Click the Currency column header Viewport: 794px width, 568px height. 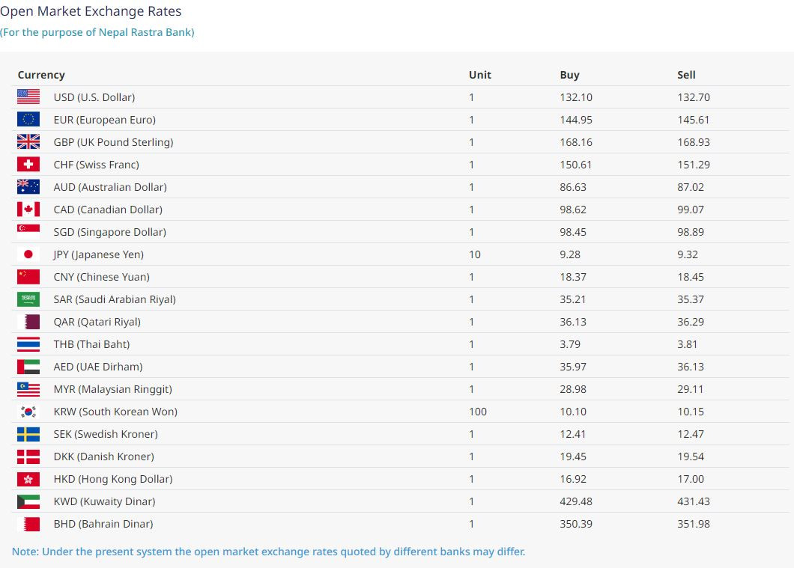tap(41, 75)
